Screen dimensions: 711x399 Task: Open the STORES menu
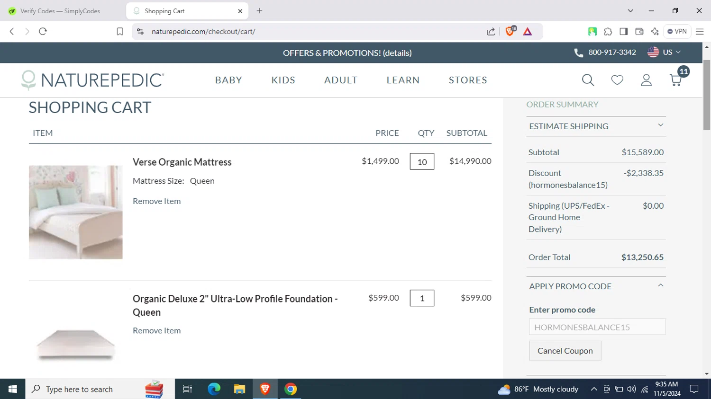coord(468,80)
